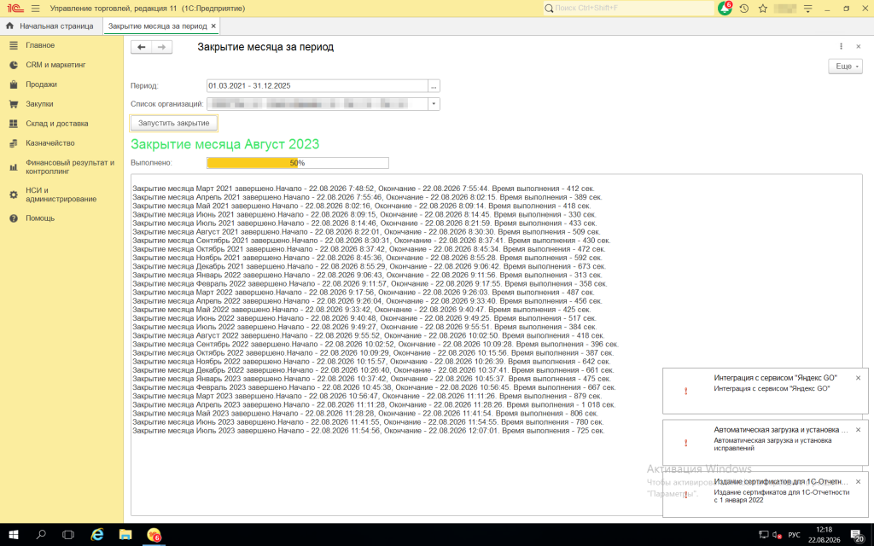Click the Автоматическая загрузка warning icon
874x546 pixels.
pos(685,443)
